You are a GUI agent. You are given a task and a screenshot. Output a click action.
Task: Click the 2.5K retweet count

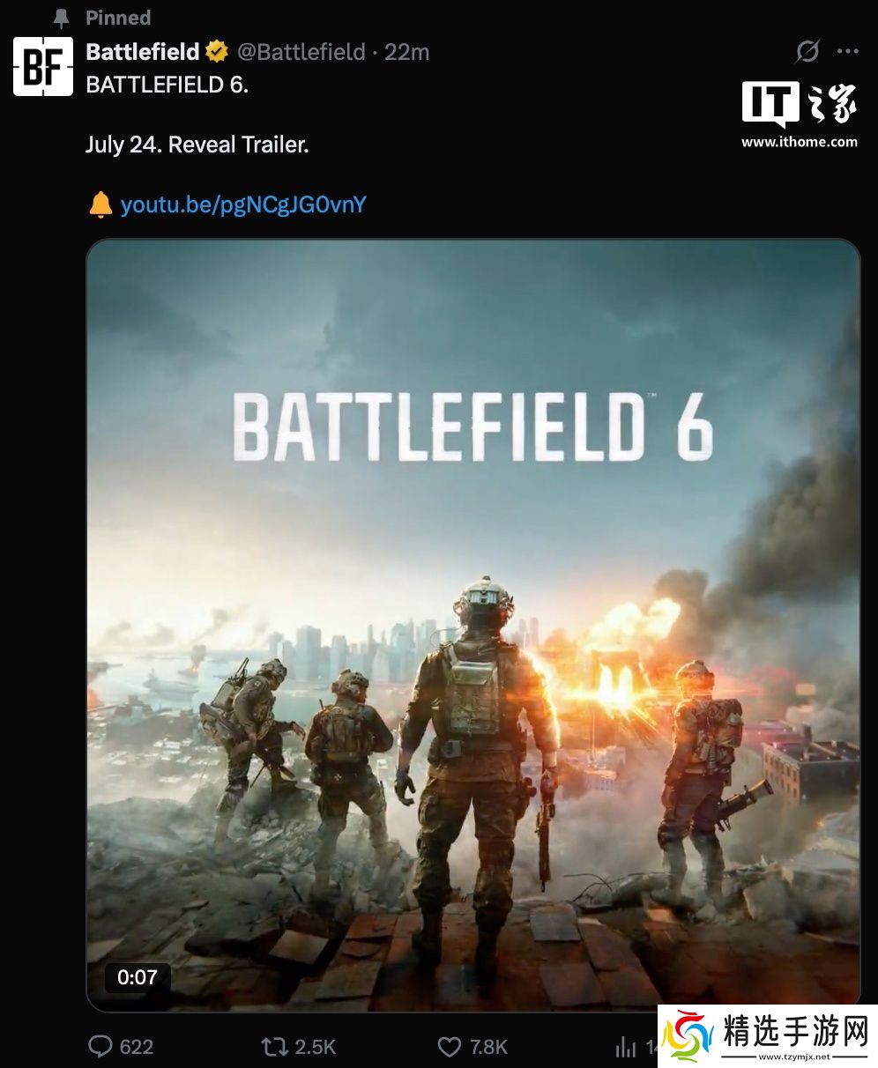point(316,1047)
